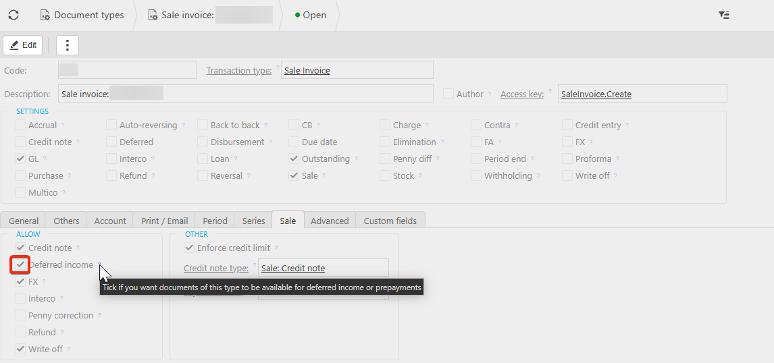This screenshot has width=774, height=363.
Task: Click the Code input field
Action: point(128,70)
